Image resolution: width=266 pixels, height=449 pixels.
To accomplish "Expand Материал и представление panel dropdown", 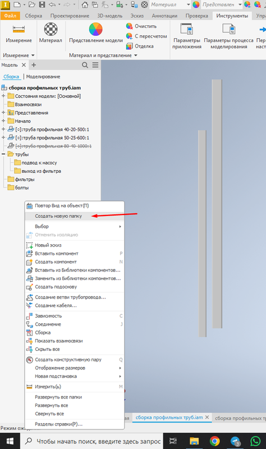I will coord(136,55).
